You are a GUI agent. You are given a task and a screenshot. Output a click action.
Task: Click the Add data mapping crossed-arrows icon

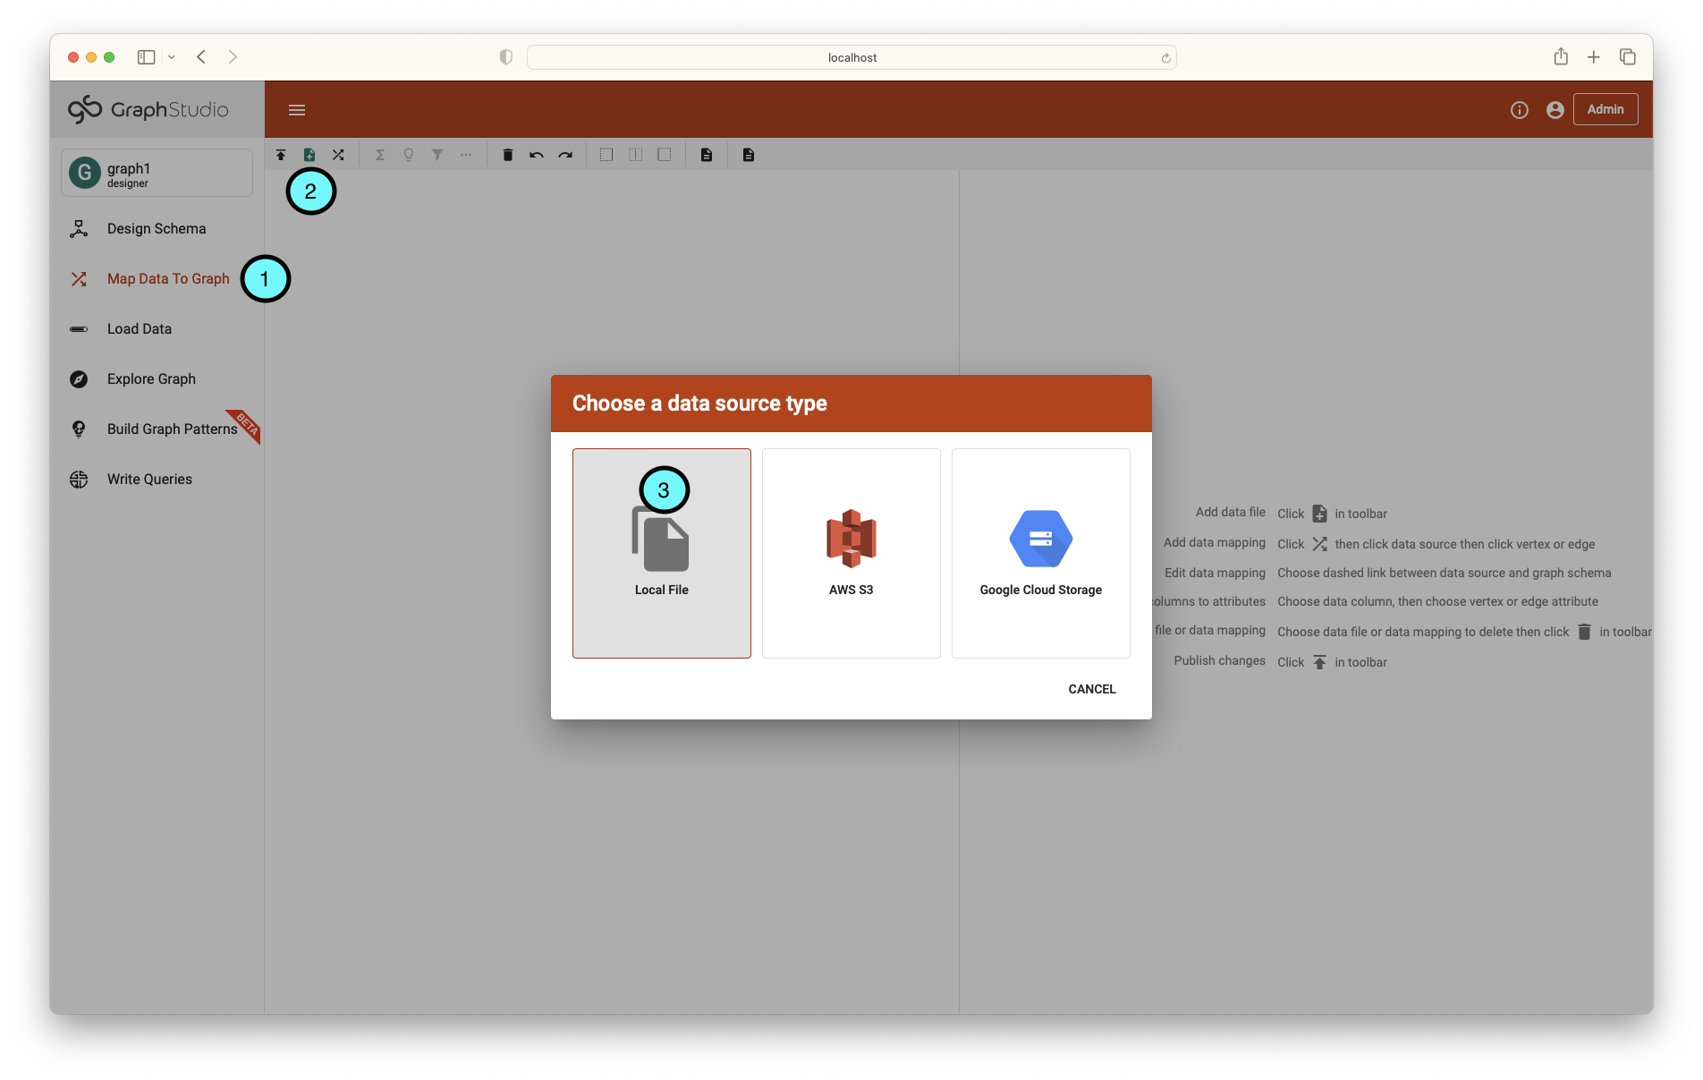point(338,155)
